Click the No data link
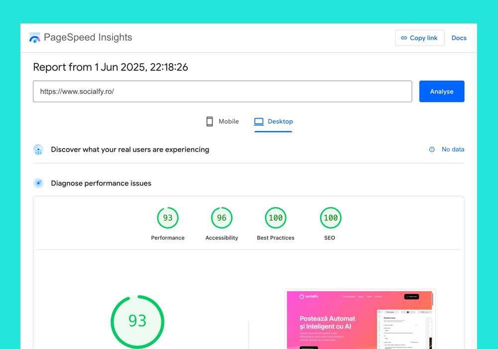 (x=453, y=150)
